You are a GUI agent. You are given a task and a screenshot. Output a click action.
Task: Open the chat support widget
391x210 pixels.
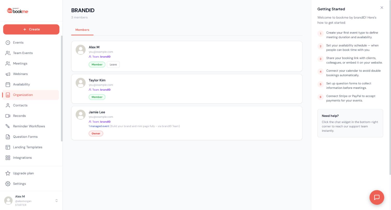pyautogui.click(x=377, y=197)
